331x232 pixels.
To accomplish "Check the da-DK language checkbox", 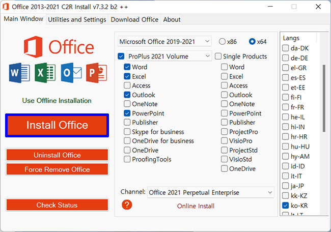I will pyautogui.click(x=285, y=48).
